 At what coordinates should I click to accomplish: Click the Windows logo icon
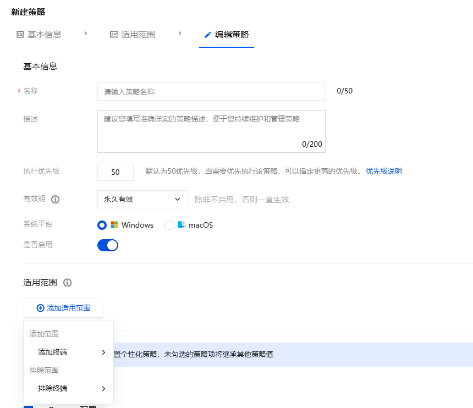click(x=114, y=225)
